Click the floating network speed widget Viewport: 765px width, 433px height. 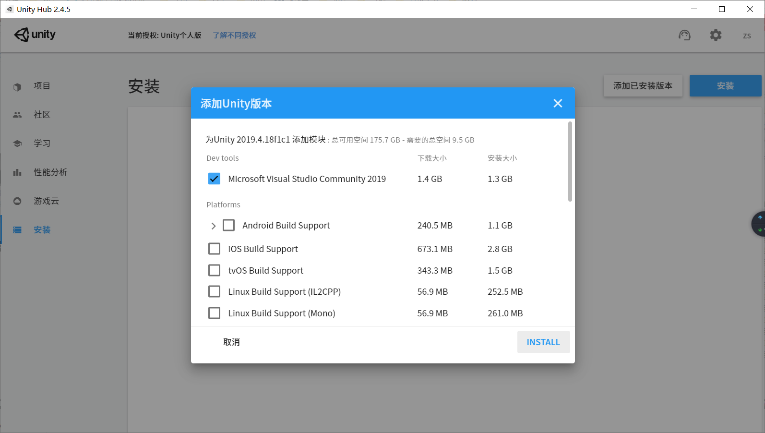click(x=758, y=224)
